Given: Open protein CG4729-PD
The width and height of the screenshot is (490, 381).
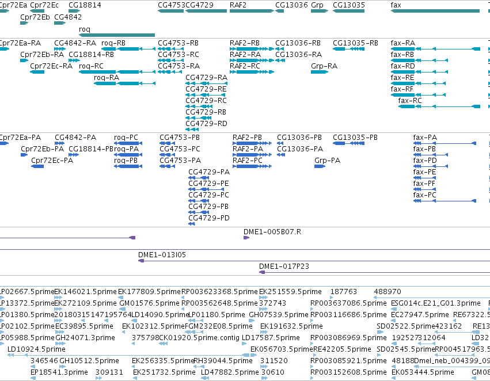Looking at the screenshot, I should pos(209,218).
